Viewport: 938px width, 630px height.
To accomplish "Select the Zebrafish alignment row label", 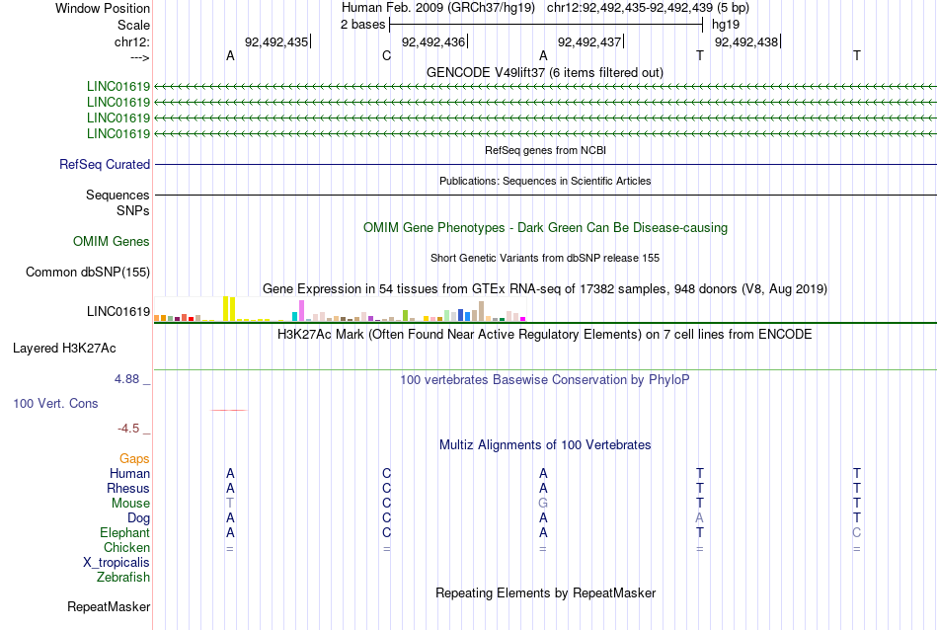I will point(123,578).
